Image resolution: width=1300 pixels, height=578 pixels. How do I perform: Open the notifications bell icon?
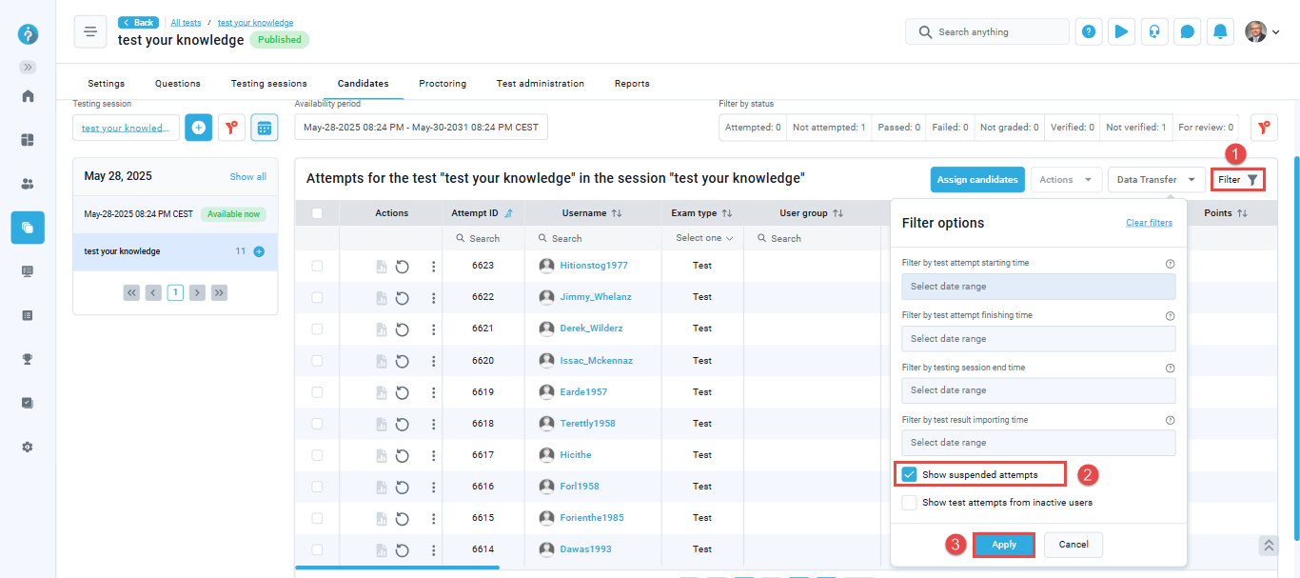(x=1220, y=31)
